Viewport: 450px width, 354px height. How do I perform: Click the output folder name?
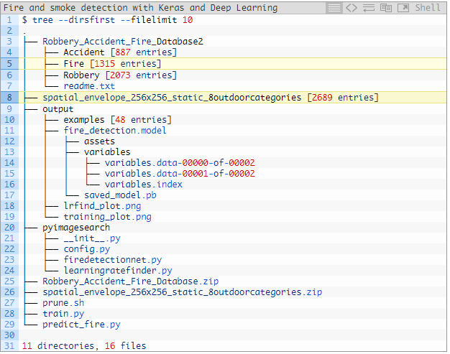click(58, 109)
